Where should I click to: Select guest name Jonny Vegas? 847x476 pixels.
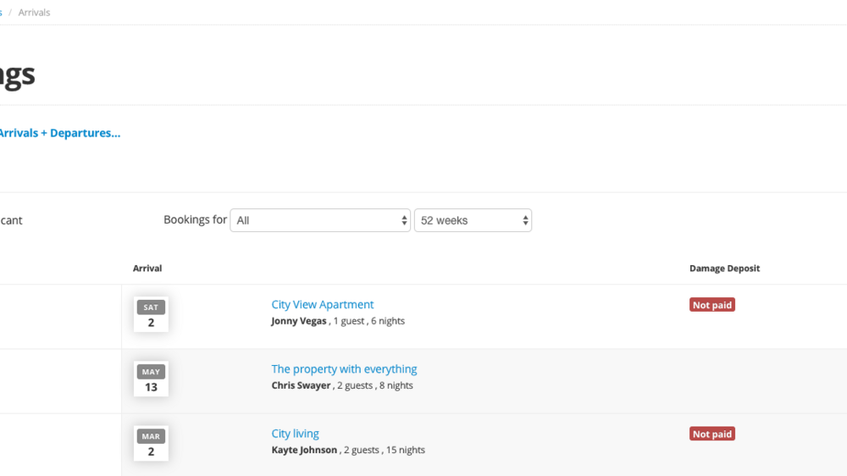pos(299,321)
